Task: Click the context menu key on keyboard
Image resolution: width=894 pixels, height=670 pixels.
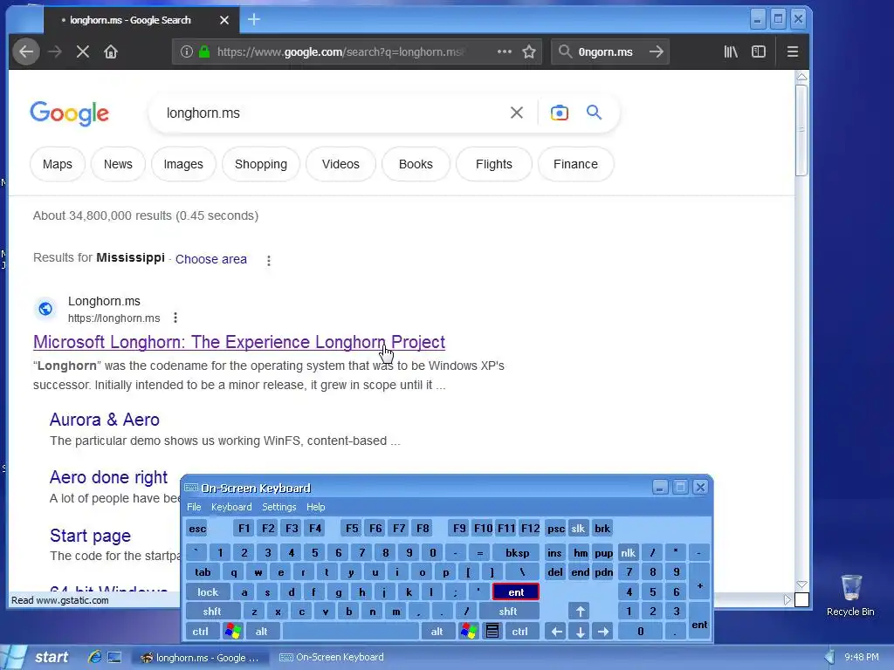Action: [x=492, y=632]
